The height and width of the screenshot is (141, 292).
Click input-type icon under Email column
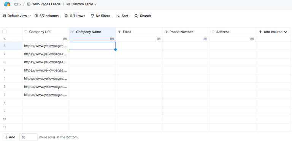tap(159, 39)
